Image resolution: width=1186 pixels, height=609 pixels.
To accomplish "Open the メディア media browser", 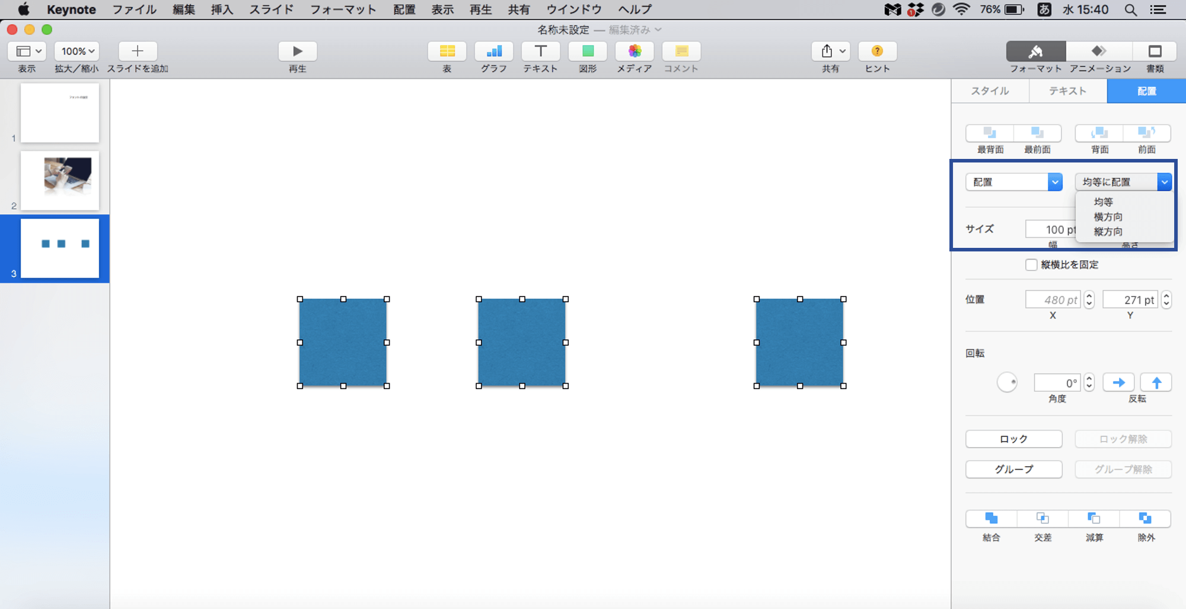I will [635, 51].
